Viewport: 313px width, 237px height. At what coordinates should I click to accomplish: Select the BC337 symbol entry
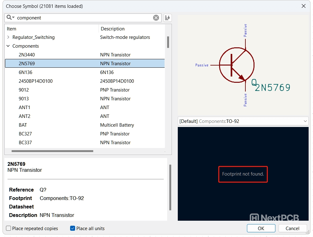[25, 143]
